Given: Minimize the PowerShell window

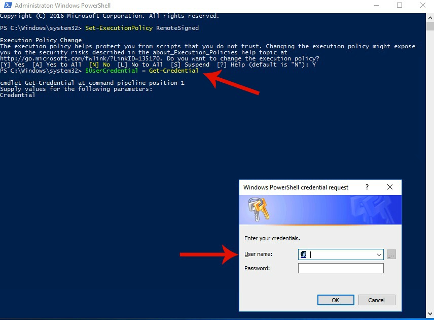Looking at the screenshot, I should (x=376, y=6).
